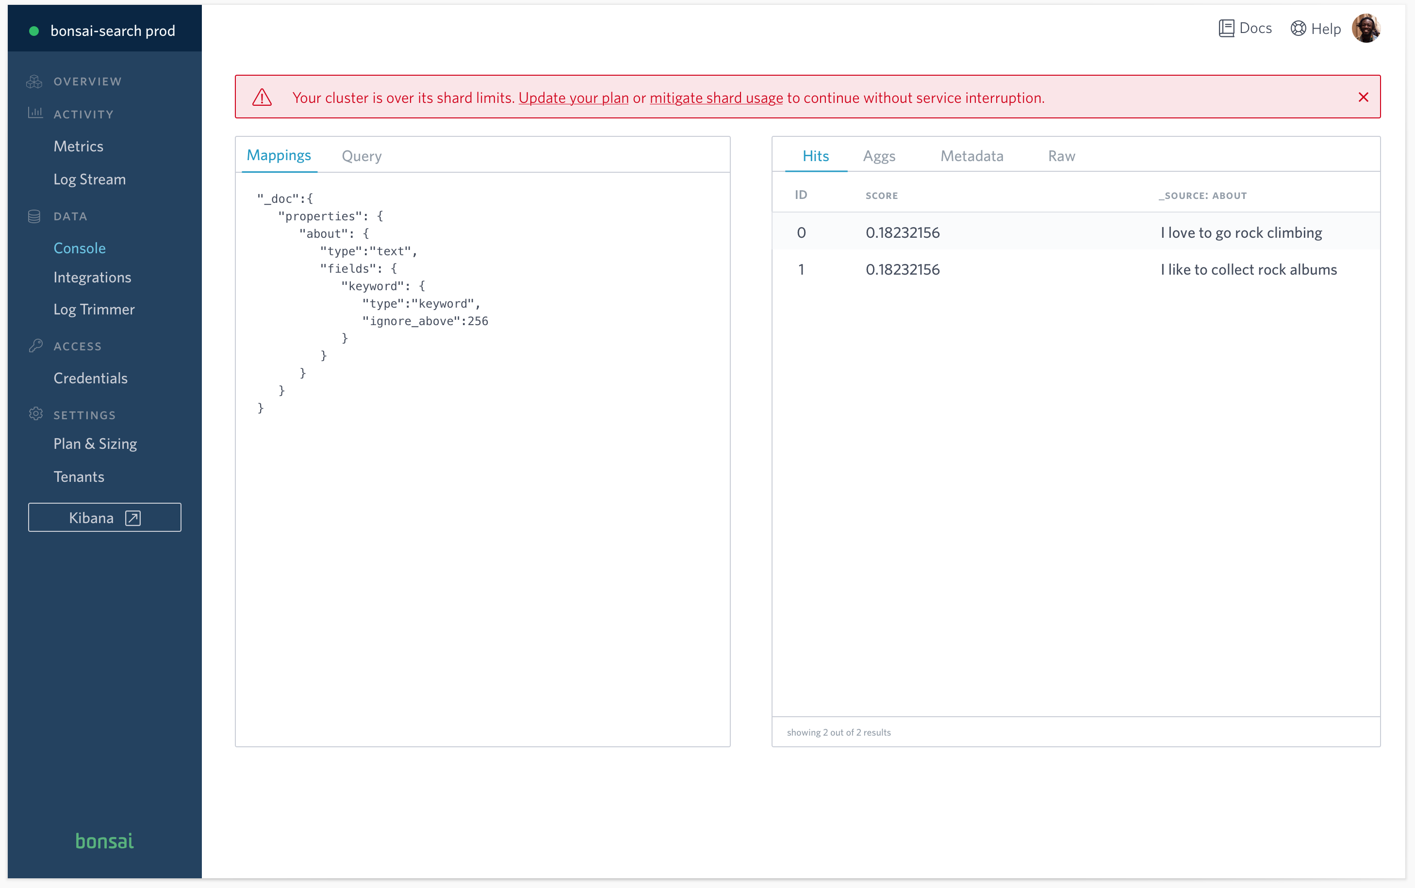
Task: Switch to the Metadata tab
Action: [971, 156]
